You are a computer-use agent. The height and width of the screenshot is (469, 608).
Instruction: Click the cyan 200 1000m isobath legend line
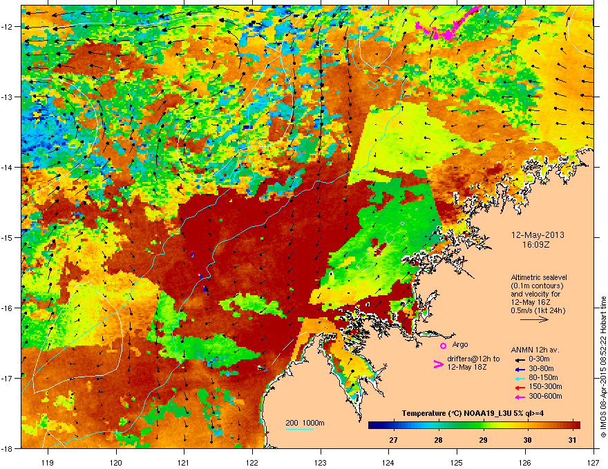pyautogui.click(x=299, y=429)
